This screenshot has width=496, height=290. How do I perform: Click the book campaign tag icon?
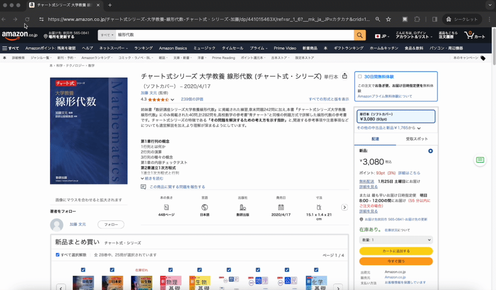[x=483, y=58]
